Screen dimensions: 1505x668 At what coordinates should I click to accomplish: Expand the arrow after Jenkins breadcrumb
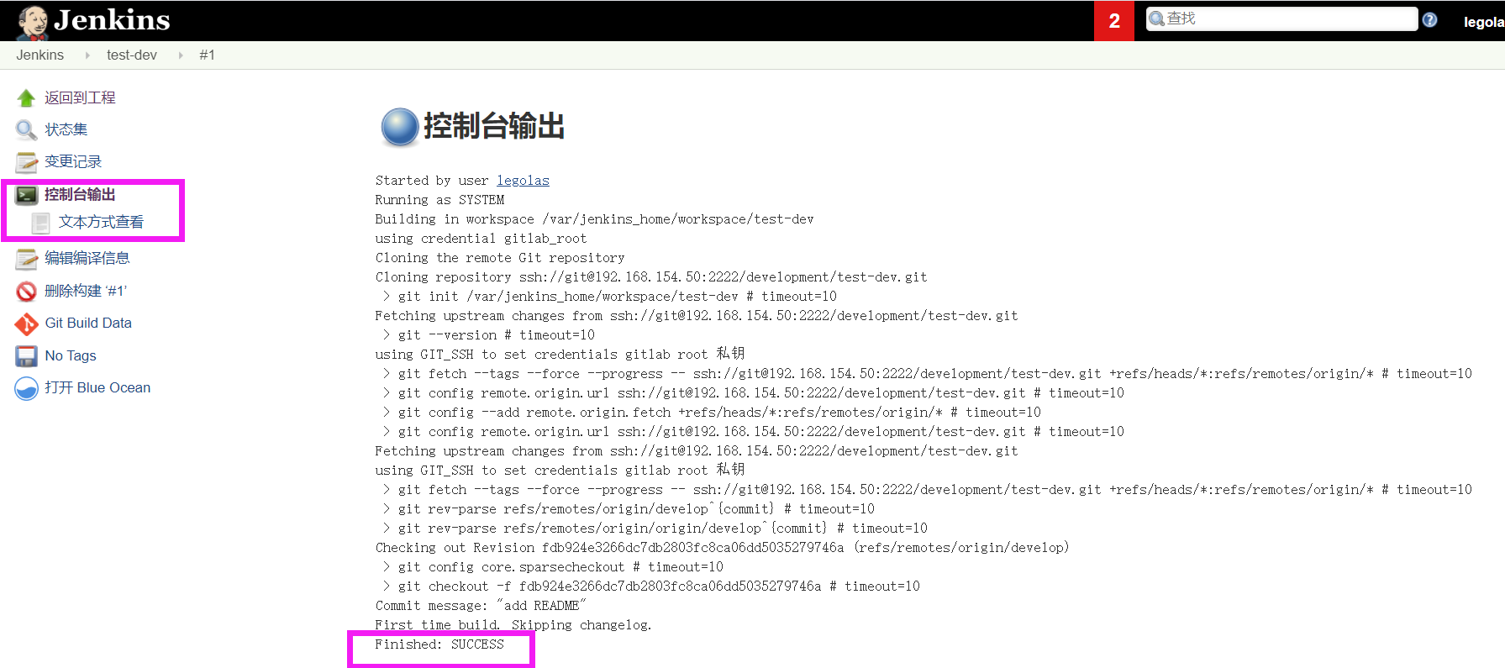coord(87,55)
